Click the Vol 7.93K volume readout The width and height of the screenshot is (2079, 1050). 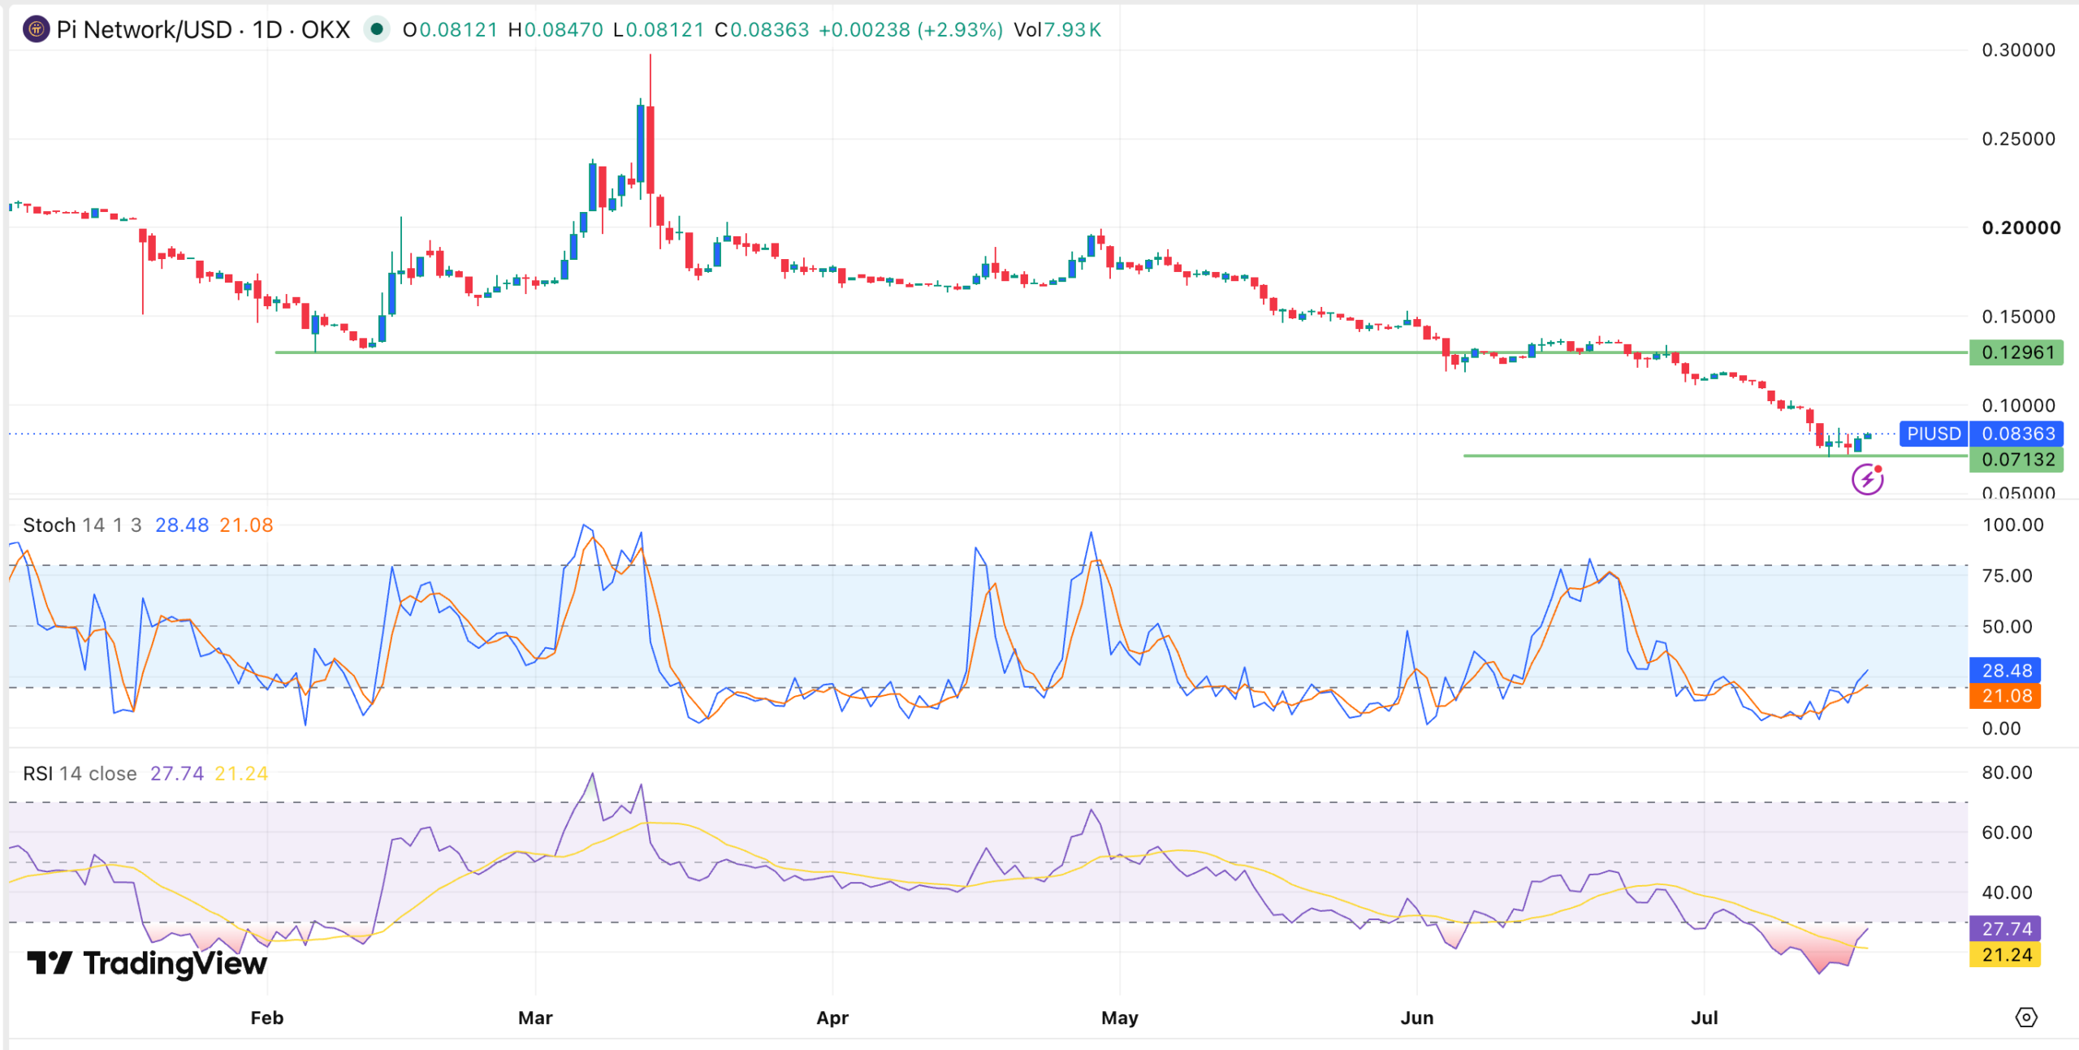pos(1057,30)
